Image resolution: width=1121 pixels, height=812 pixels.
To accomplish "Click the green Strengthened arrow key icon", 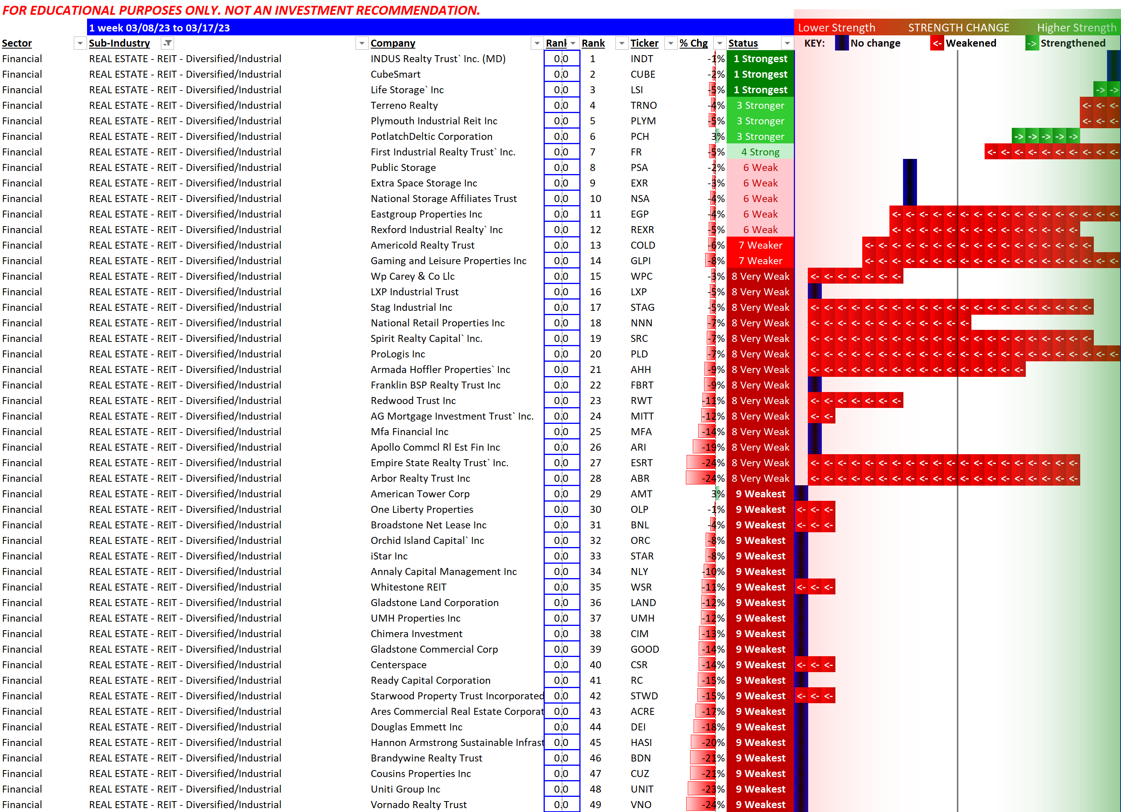I will tap(1032, 44).
